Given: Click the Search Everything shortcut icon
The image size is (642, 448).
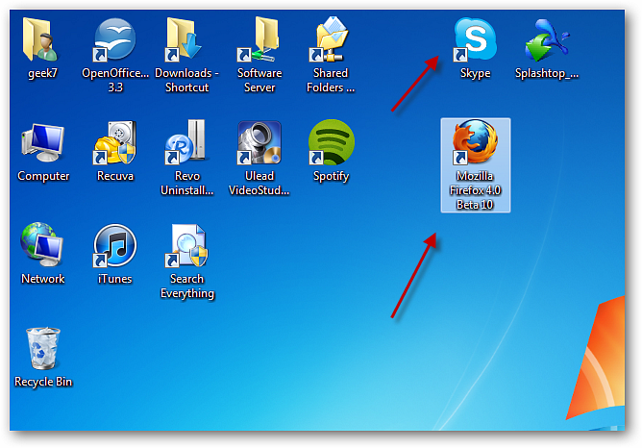Looking at the screenshot, I should point(186,246).
